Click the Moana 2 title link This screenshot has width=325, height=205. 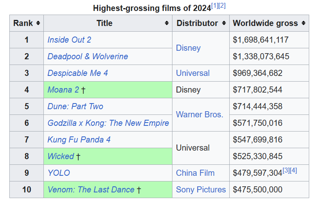pyautogui.click(x=63, y=90)
